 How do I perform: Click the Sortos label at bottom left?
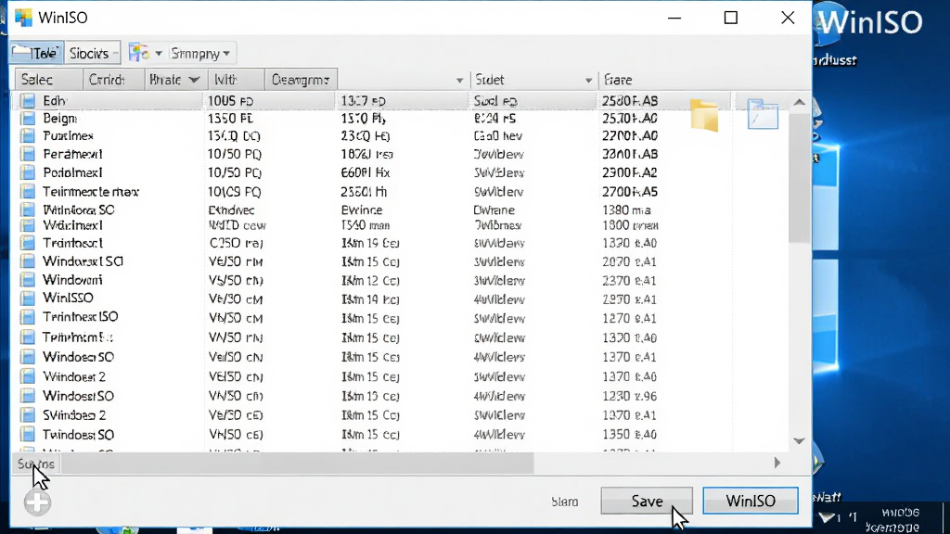(x=36, y=464)
